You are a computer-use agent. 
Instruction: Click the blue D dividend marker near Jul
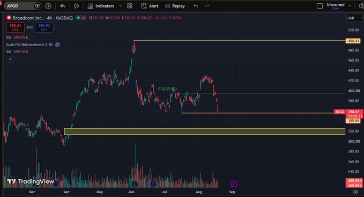153,184
